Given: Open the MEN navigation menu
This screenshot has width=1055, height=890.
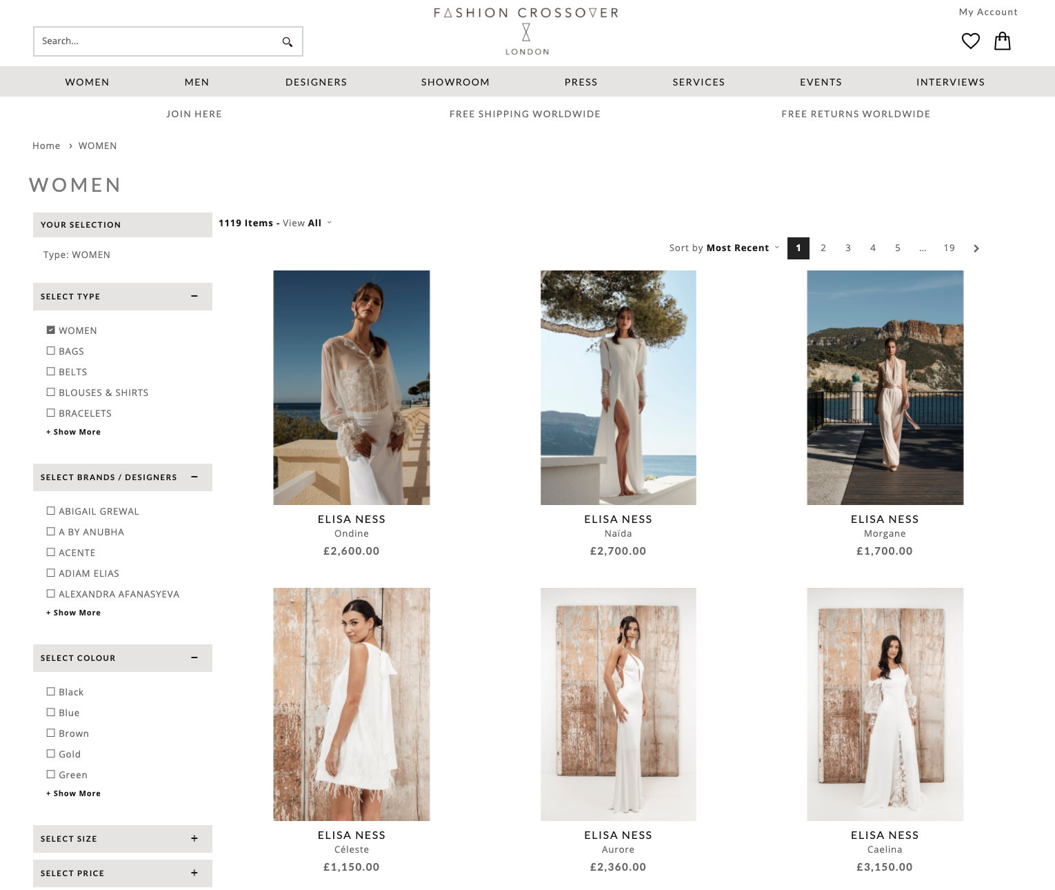Looking at the screenshot, I should (197, 82).
